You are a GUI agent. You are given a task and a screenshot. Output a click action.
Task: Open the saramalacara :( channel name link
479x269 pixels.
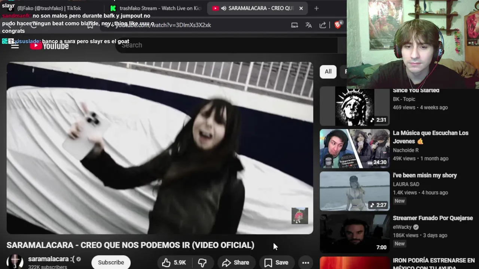(51, 259)
